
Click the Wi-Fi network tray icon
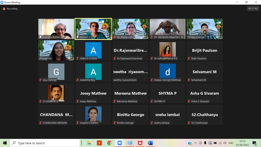click(220, 143)
